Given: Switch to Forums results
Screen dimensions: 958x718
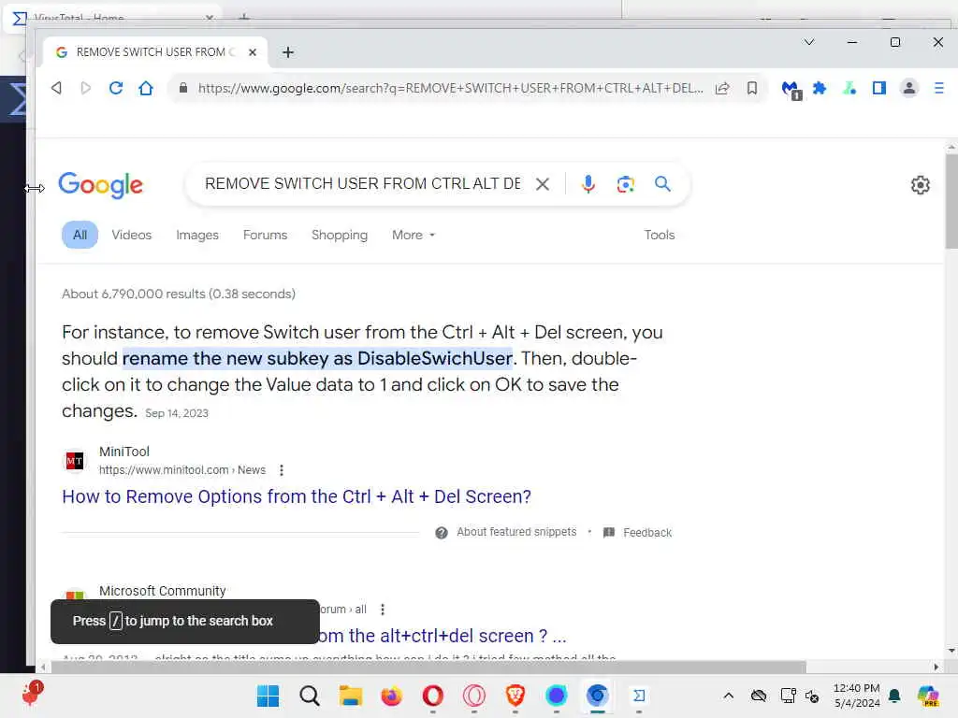Looking at the screenshot, I should (x=265, y=235).
